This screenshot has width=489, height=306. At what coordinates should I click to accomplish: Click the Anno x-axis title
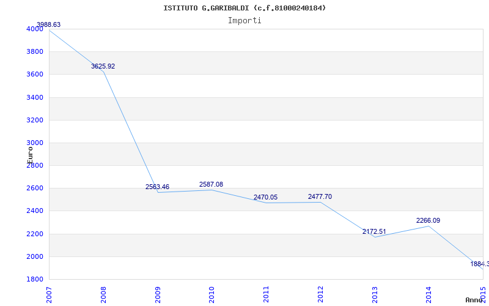[474, 300]
